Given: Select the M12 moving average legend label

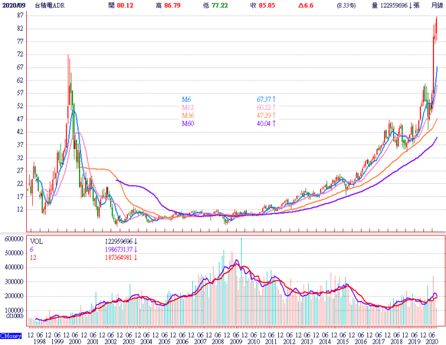Looking at the screenshot, I should (x=188, y=107).
